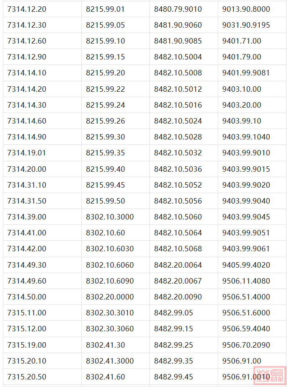
Task: Select the entry 9401.71.00
Action: pyautogui.click(x=242, y=41)
